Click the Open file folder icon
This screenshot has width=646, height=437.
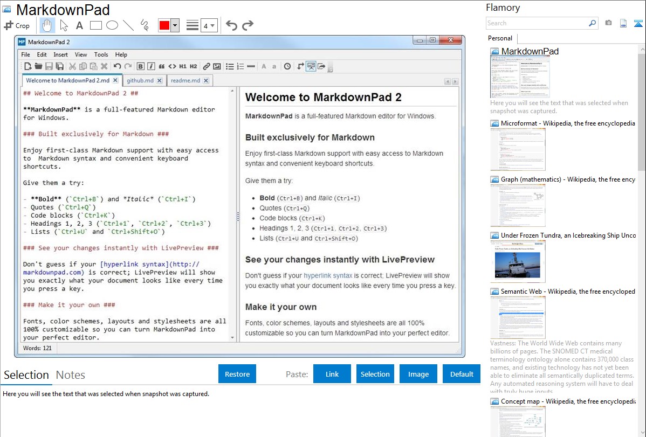[x=38, y=66]
